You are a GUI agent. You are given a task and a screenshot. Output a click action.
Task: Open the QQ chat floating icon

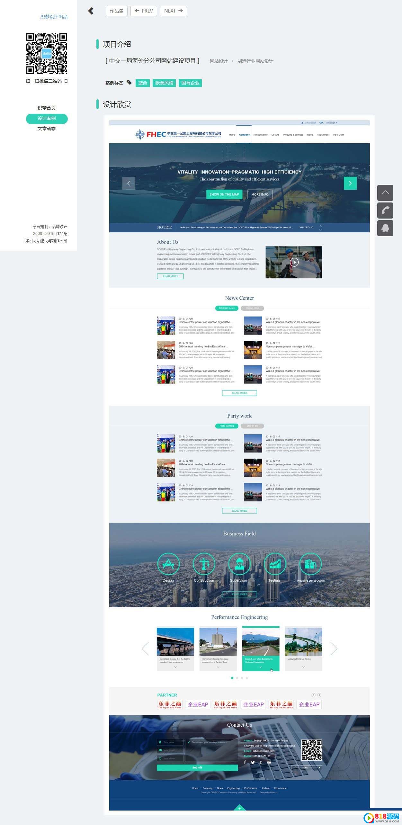coord(385,228)
